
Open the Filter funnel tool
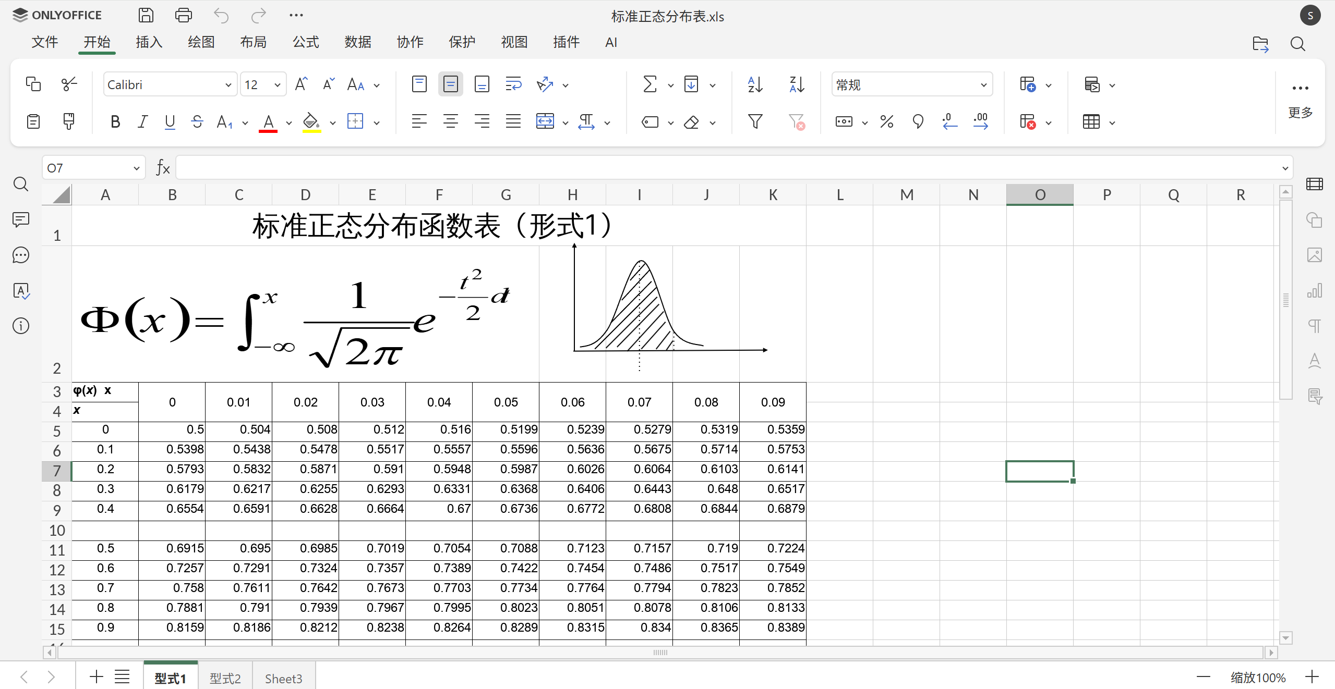[x=755, y=122]
